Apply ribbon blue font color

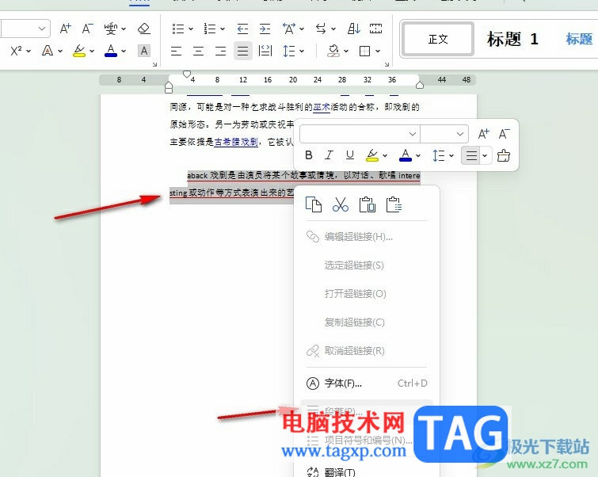click(x=111, y=51)
